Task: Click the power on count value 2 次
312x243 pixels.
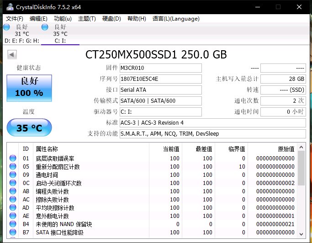Action: [283, 101]
